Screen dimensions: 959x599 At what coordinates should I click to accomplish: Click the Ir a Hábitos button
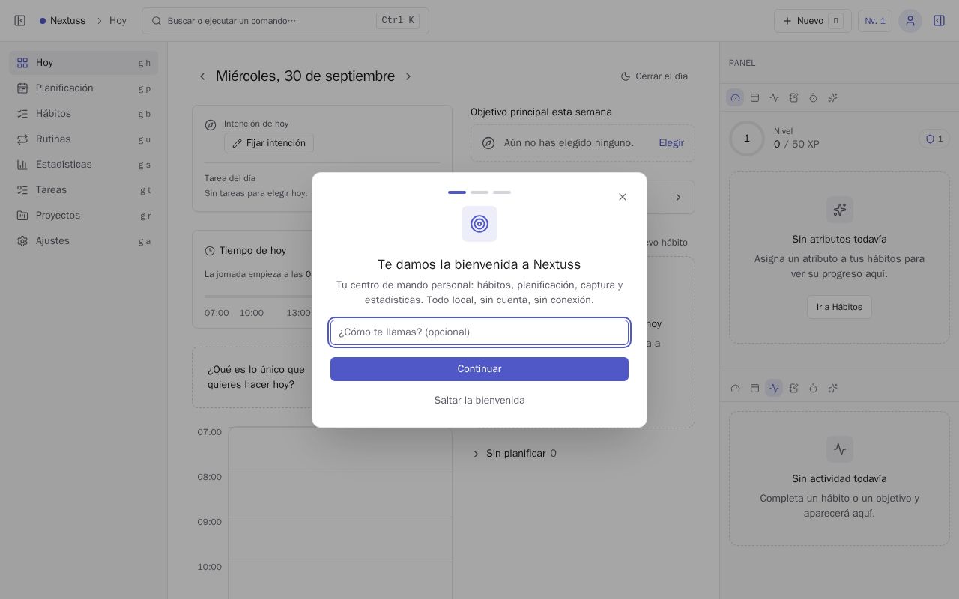839,307
